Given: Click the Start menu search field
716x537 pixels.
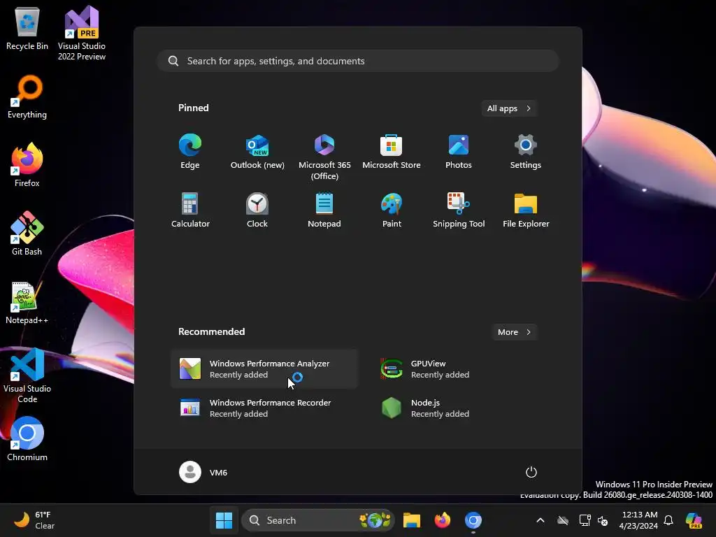Looking at the screenshot, I should 358,62.
